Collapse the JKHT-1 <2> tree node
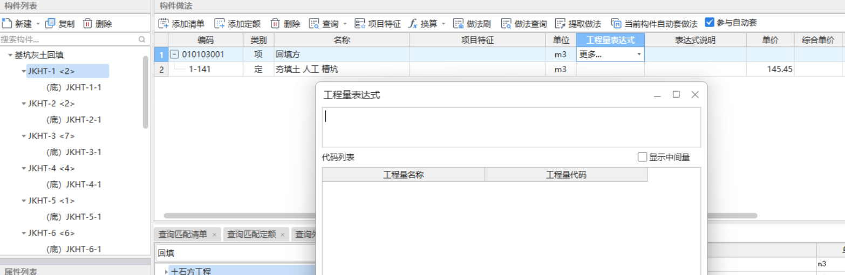 (23, 71)
